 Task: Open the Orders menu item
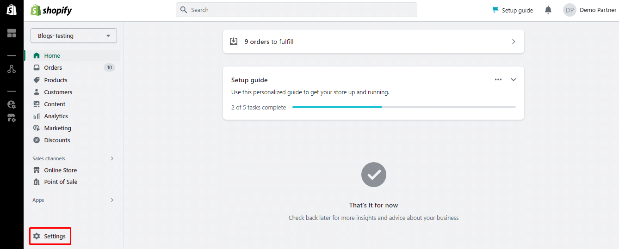(x=53, y=67)
